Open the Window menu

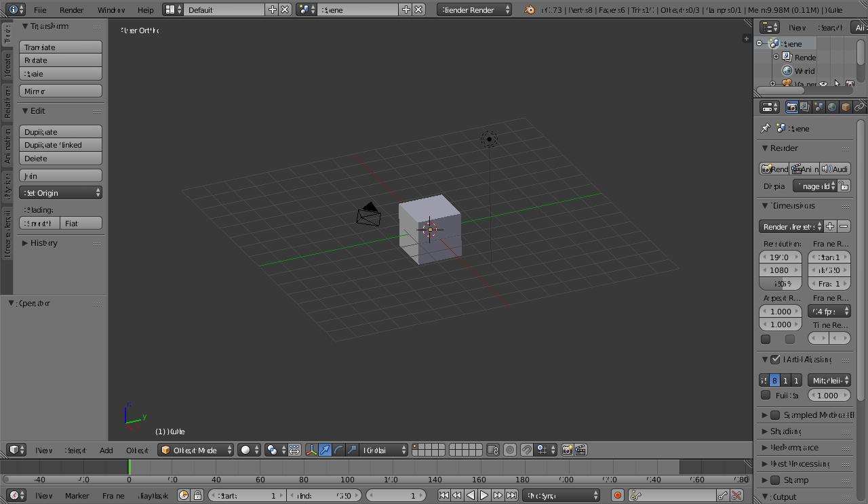pyautogui.click(x=111, y=10)
